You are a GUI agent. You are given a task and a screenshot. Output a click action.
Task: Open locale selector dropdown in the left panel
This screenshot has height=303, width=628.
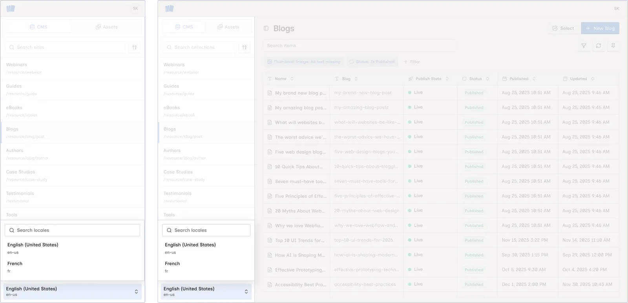coord(73,292)
